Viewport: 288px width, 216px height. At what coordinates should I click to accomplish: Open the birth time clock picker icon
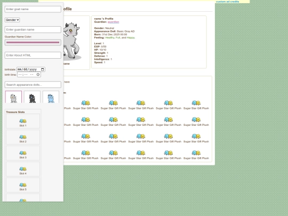click(38, 75)
